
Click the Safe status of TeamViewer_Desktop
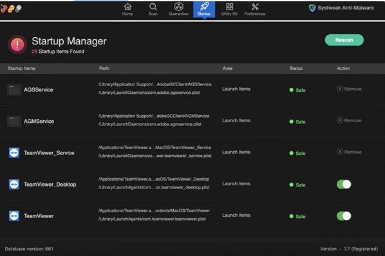pos(297,185)
